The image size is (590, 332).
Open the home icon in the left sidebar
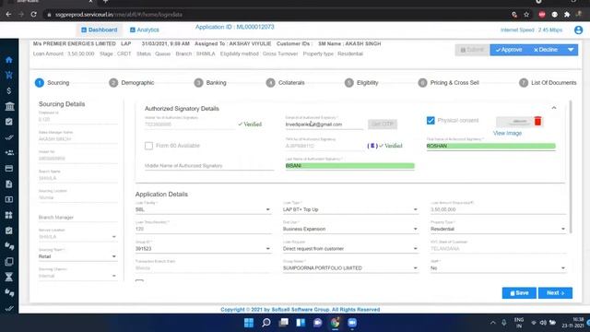[9, 59]
